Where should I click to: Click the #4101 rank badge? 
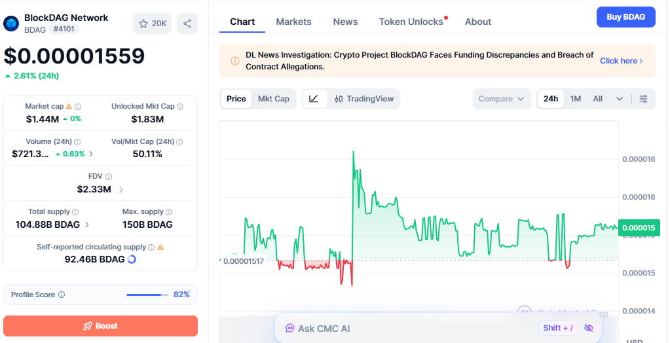[x=64, y=29]
